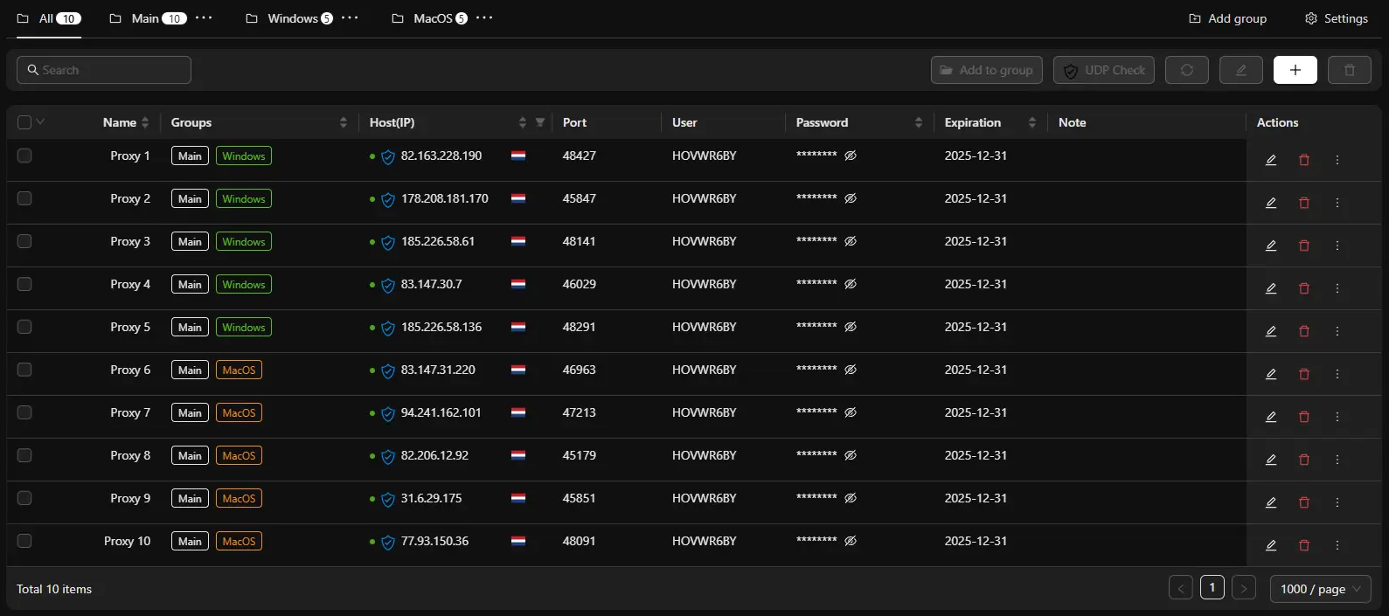1389x616 pixels.
Task: Click Host(IP) column filter icon
Action: coord(540,122)
